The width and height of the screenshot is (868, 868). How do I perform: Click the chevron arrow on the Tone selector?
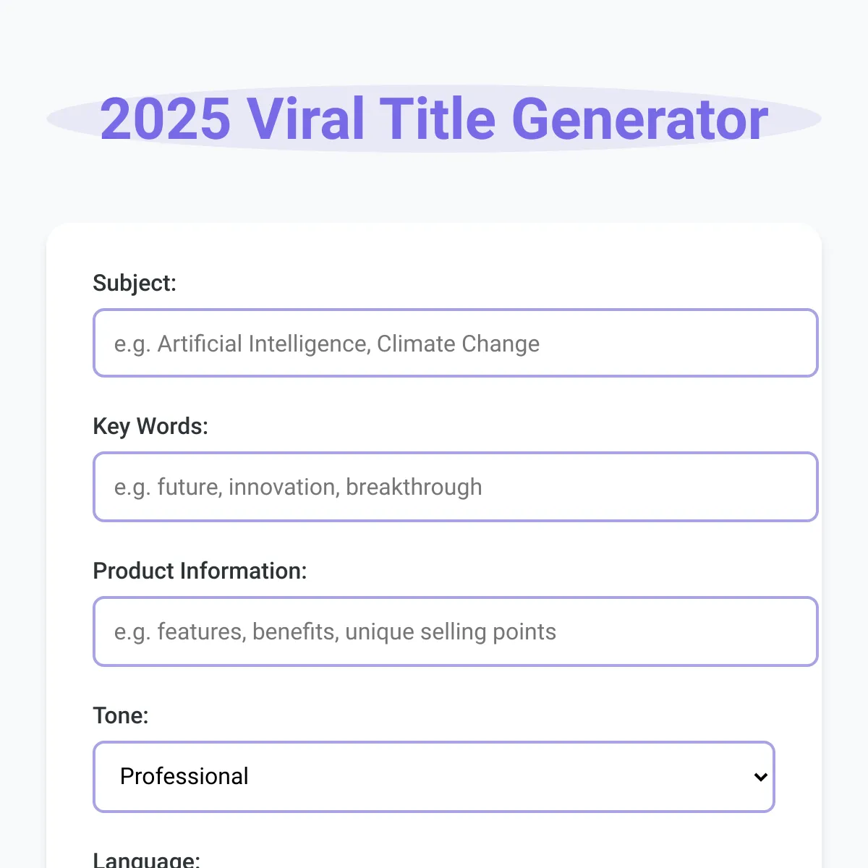[x=760, y=777]
